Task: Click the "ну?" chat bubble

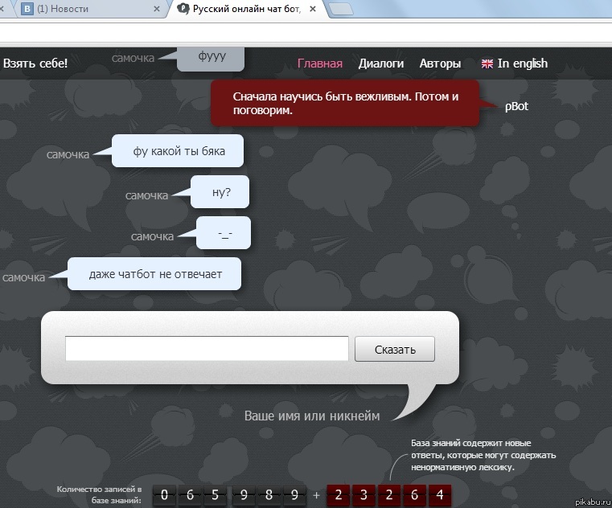Action: (x=221, y=193)
